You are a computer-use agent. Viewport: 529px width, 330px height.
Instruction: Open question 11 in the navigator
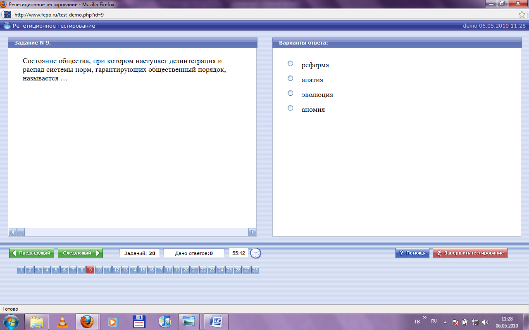[x=107, y=270]
